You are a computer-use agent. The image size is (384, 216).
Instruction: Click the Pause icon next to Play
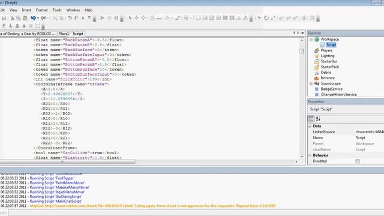[109, 18]
